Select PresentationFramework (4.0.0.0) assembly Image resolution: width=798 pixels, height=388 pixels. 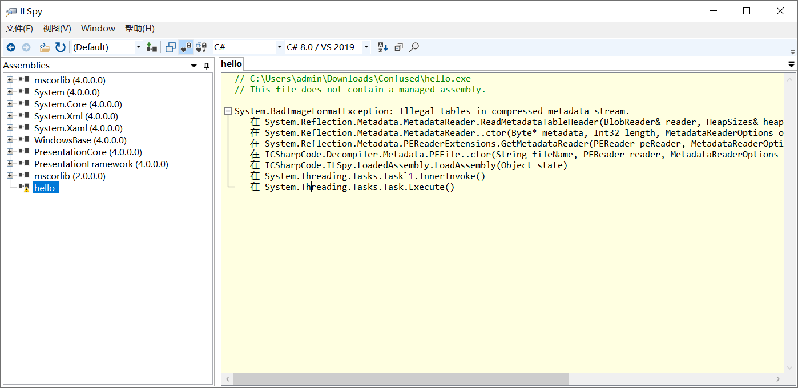pyautogui.click(x=101, y=164)
